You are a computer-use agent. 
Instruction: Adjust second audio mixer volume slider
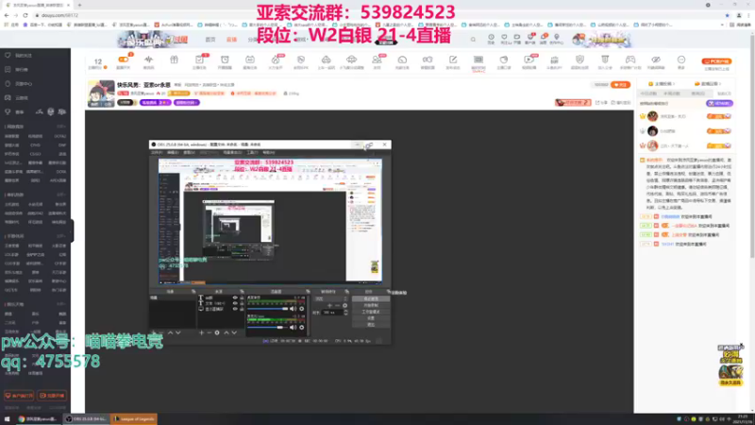[268, 327]
